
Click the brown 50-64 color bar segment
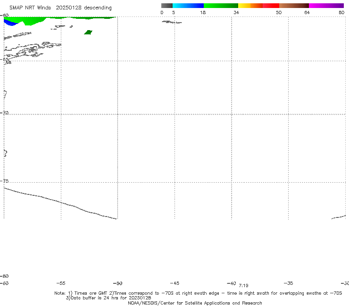pos(294,6)
